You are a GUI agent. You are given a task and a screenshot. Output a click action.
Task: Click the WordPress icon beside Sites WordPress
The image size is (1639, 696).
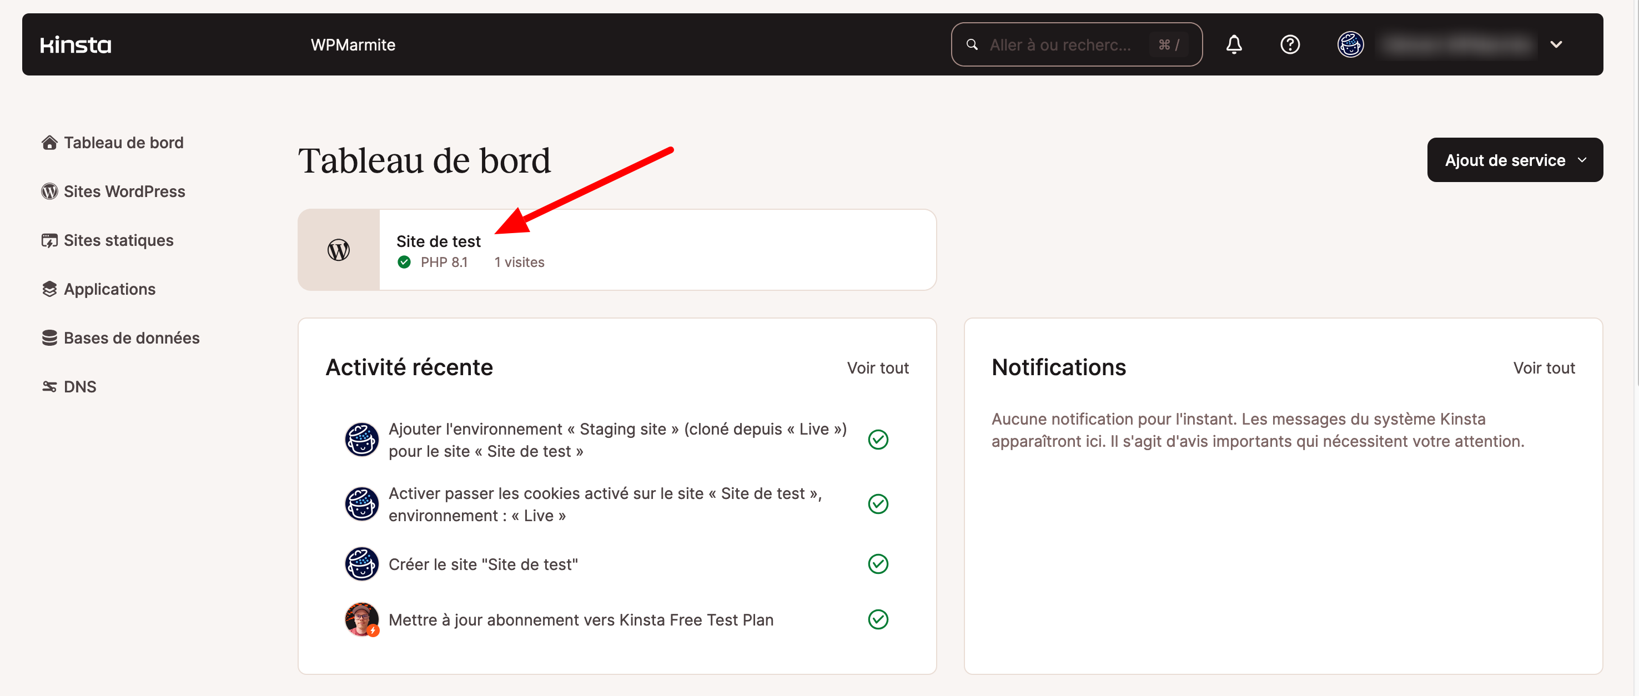click(x=49, y=191)
